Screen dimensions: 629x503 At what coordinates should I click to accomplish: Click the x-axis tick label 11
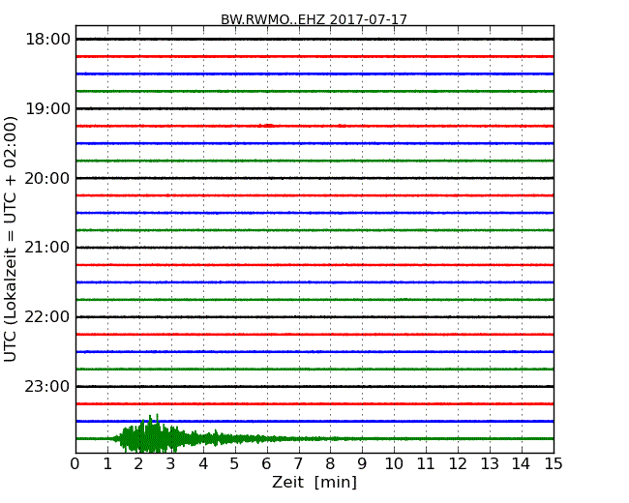(x=426, y=463)
